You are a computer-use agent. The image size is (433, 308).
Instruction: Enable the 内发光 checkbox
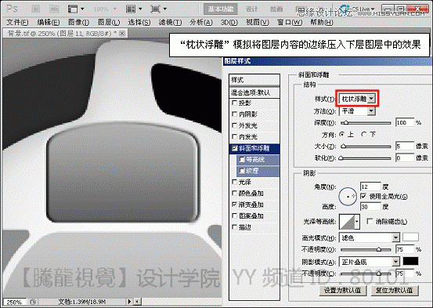(x=234, y=136)
